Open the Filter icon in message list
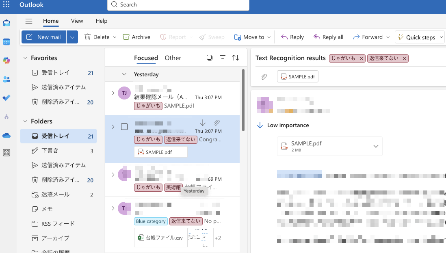446x253 pixels. (223, 57)
